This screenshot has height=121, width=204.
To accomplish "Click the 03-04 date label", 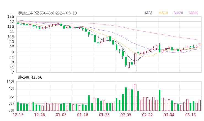I will point(169,115).
